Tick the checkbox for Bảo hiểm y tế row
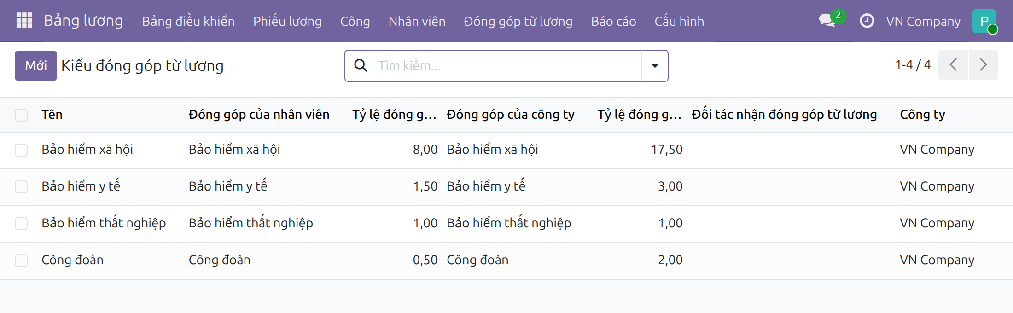The image size is (1013, 313). [x=21, y=186]
